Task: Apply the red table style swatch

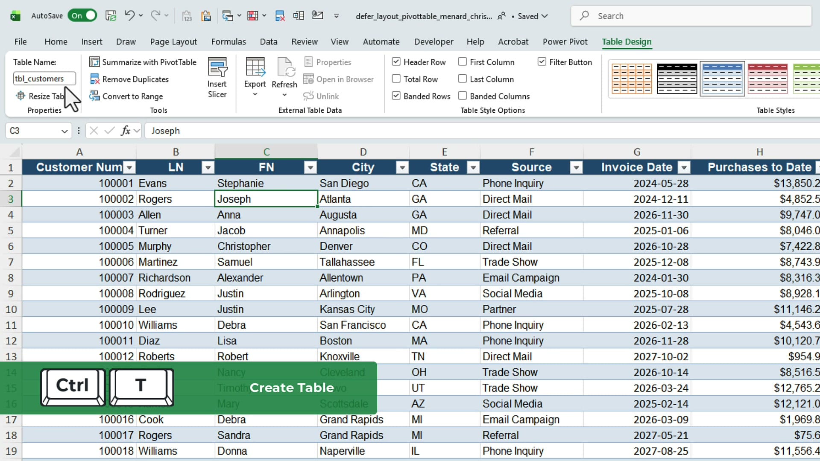Action: (x=767, y=79)
